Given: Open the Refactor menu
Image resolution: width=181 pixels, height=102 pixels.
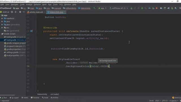Looking at the screenshot, I should coord(37,5).
